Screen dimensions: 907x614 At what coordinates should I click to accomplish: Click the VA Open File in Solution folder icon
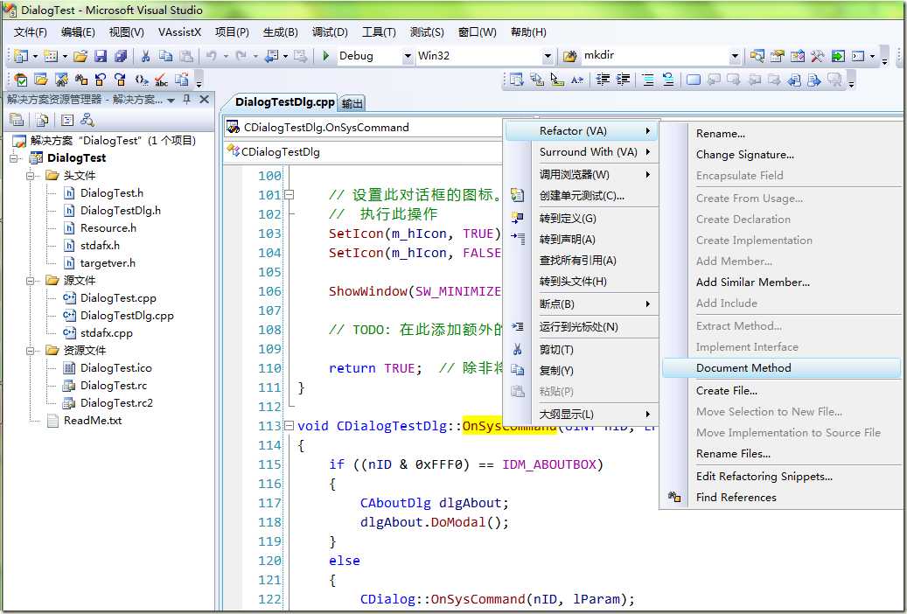click(40, 80)
